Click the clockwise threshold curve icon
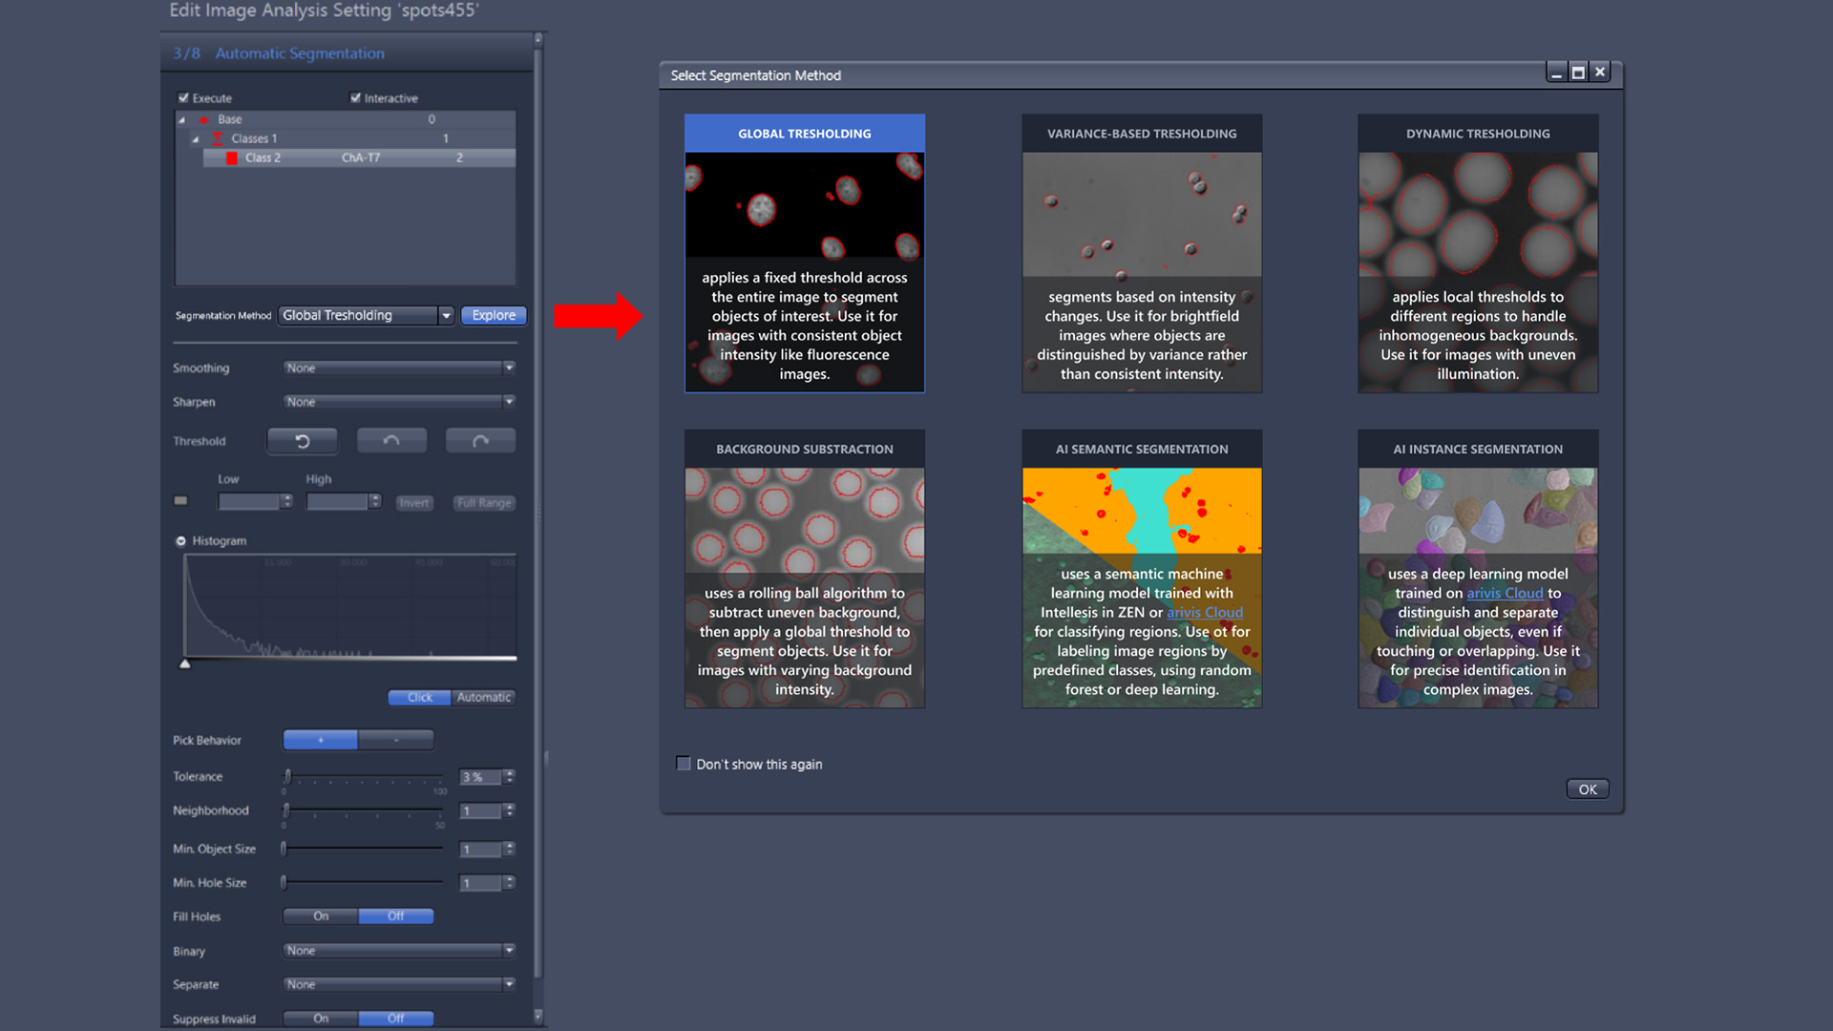 coord(480,440)
